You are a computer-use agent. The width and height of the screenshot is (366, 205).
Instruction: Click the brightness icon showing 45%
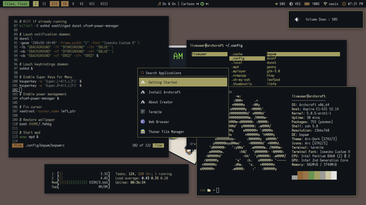[291, 4]
